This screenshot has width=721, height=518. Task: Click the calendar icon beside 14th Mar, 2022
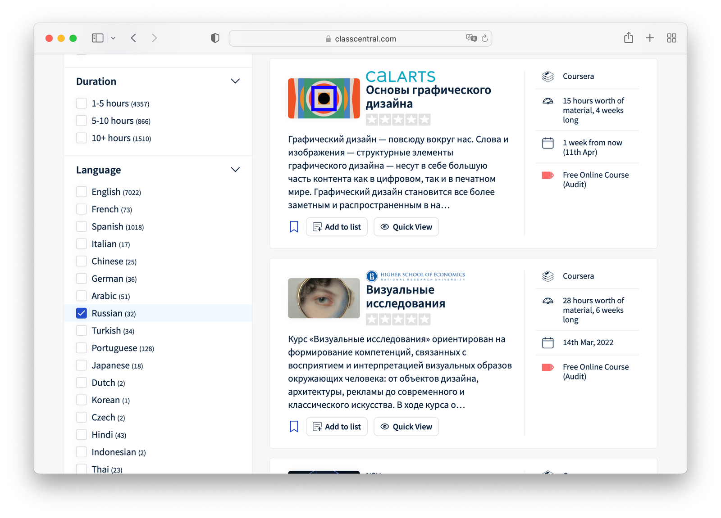(x=548, y=342)
